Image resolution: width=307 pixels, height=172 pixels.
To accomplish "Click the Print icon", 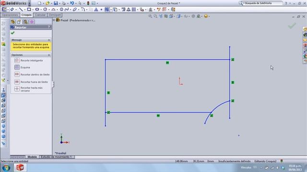I will click(x=64, y=3).
